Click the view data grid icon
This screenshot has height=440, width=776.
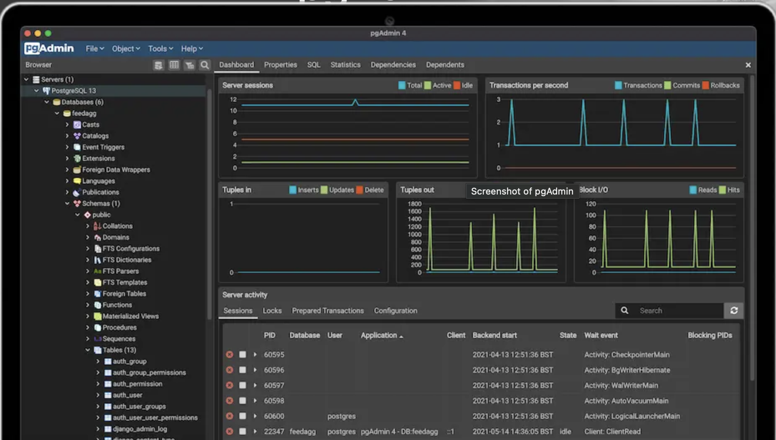[174, 65]
